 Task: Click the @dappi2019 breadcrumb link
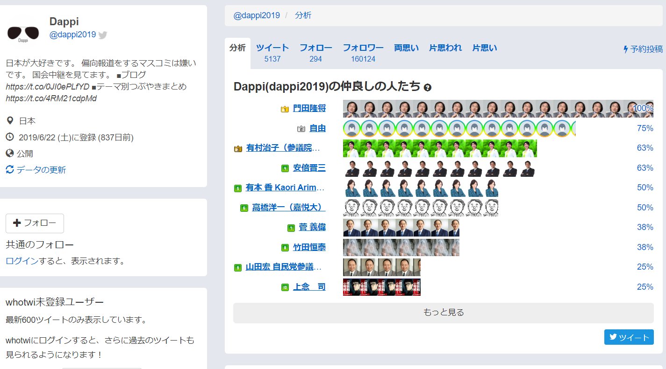(x=257, y=15)
